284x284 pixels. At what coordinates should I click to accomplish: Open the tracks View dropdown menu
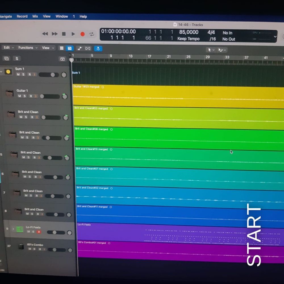pos(48,48)
